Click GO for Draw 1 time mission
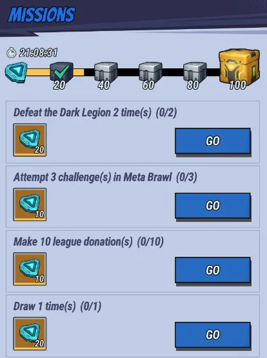Viewport: 267px width, 358px height. (213, 335)
